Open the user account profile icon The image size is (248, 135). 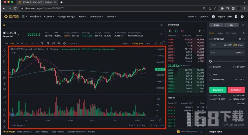coord(213,17)
